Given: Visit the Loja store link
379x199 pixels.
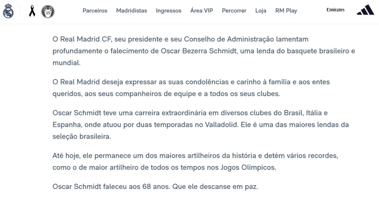Looking at the screenshot, I should pos(261,11).
